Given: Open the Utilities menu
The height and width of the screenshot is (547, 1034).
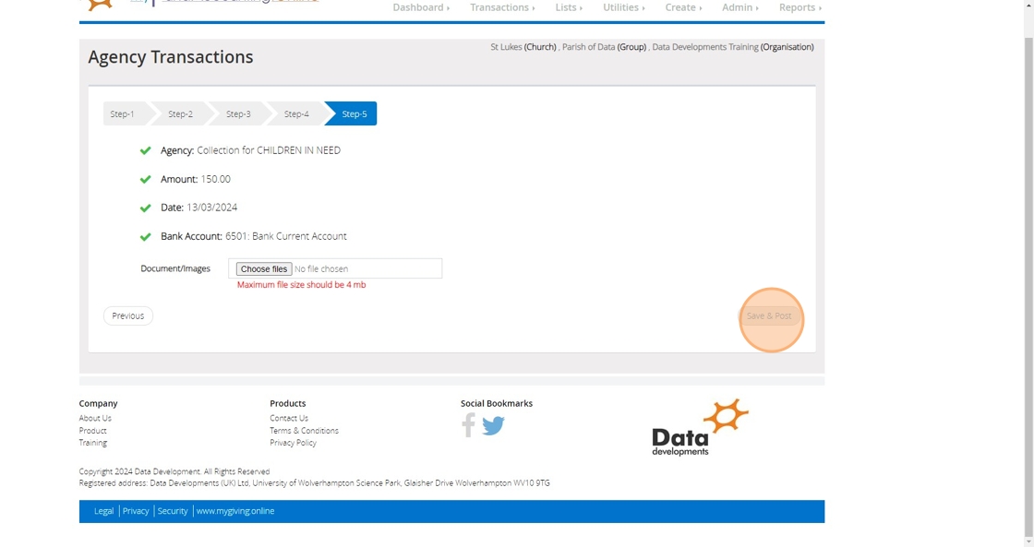Looking at the screenshot, I should [624, 7].
